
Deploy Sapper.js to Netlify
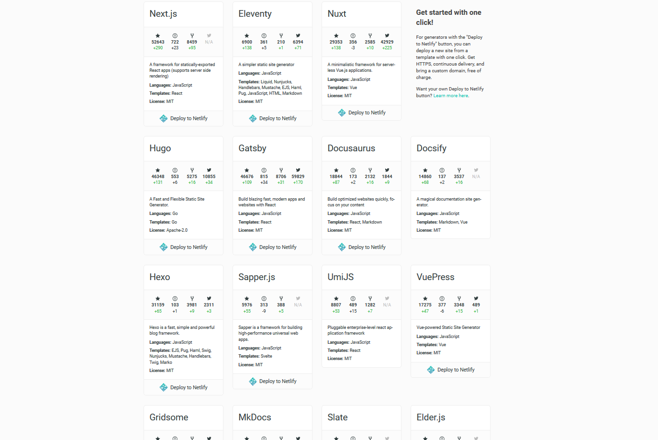(x=273, y=382)
